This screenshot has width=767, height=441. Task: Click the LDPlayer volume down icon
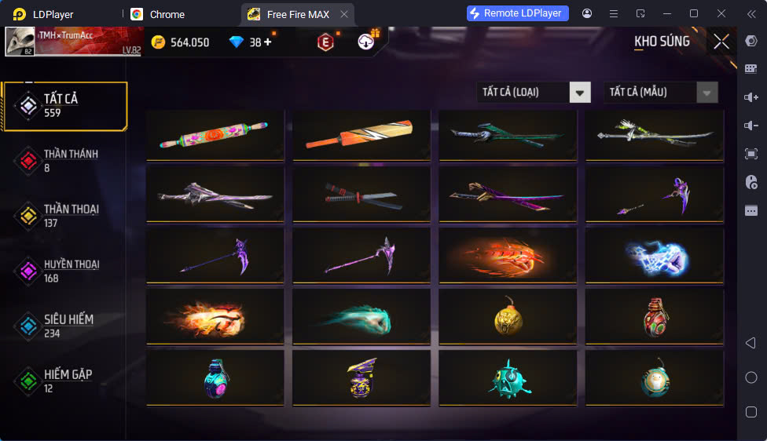750,126
